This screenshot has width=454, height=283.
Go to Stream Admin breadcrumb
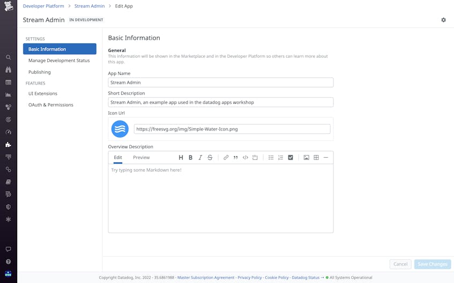[x=90, y=6]
